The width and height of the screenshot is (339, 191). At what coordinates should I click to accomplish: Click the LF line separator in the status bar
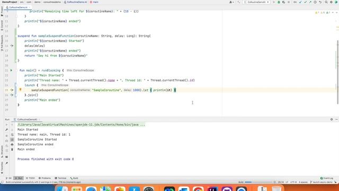(287, 182)
